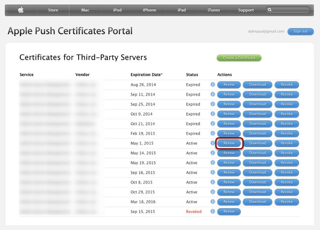
Task: Download the Aug 26, 2014 certificate
Action: pyautogui.click(x=257, y=85)
